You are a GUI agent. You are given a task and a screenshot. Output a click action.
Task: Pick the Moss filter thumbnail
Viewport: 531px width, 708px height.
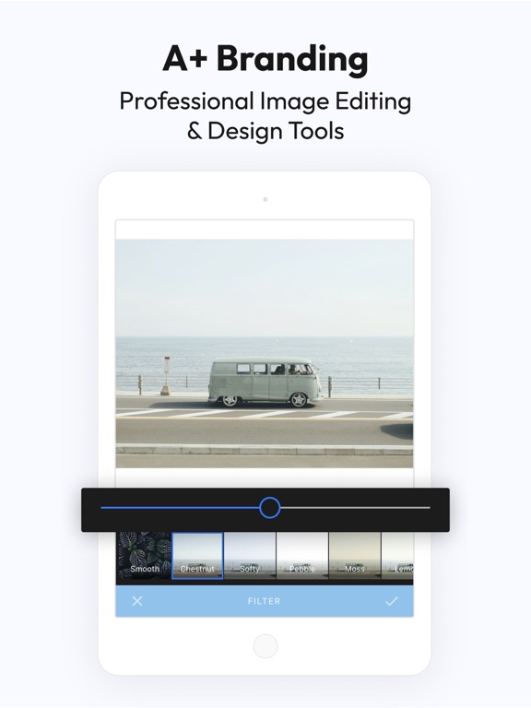(x=354, y=556)
